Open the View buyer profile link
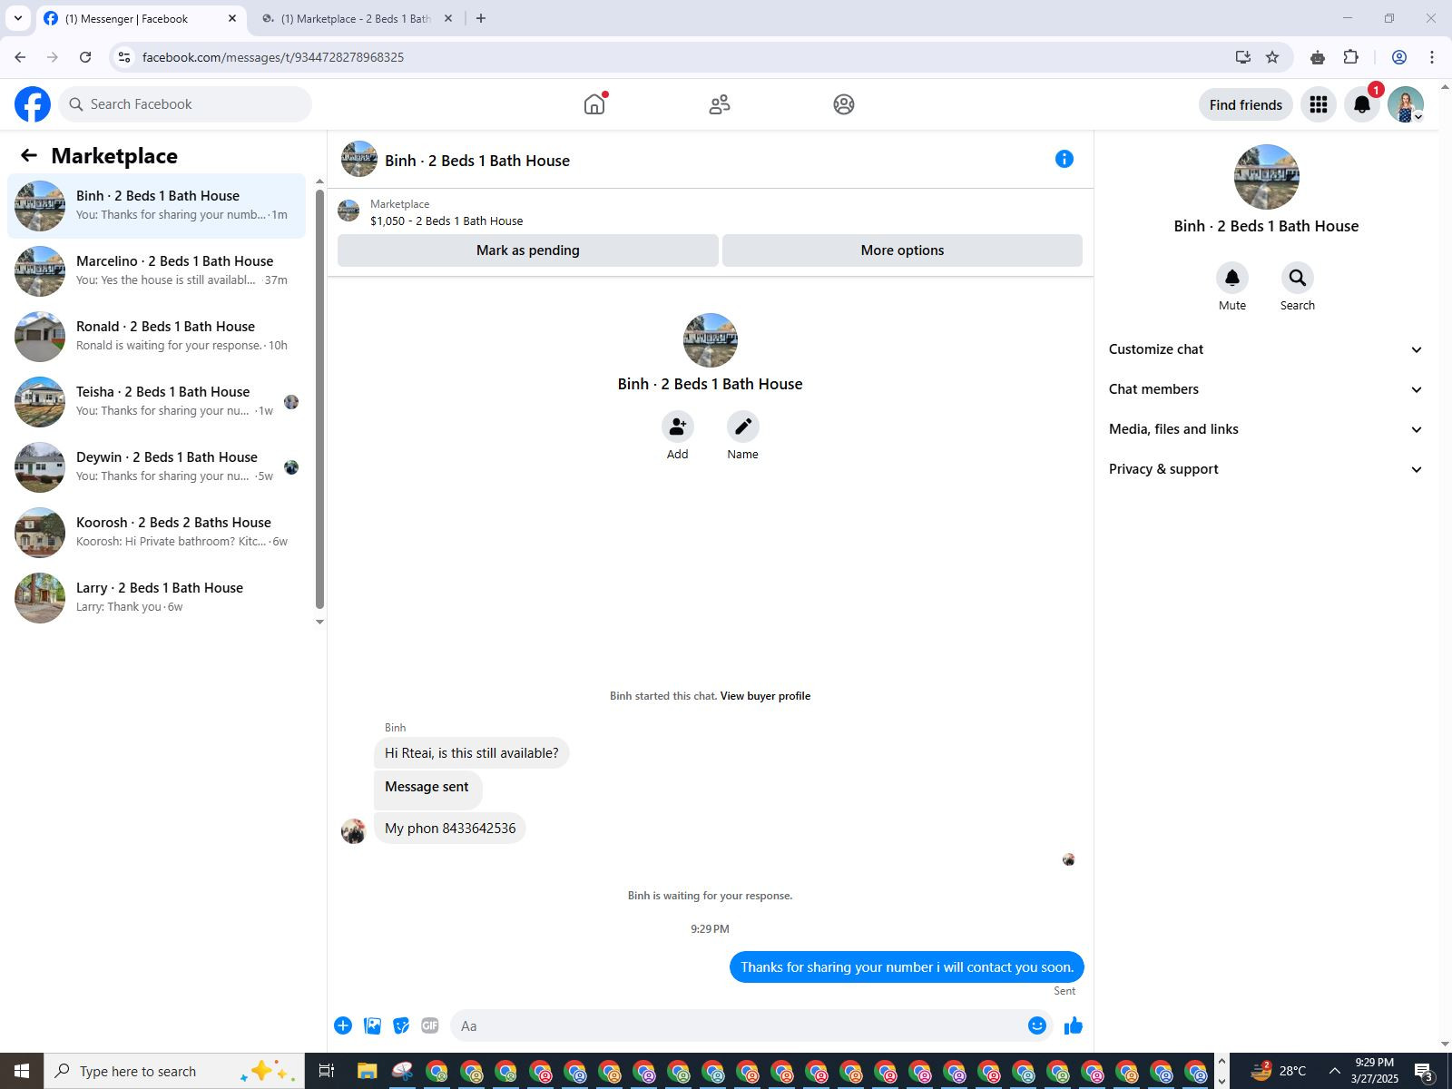The height and width of the screenshot is (1089, 1452). tap(765, 696)
